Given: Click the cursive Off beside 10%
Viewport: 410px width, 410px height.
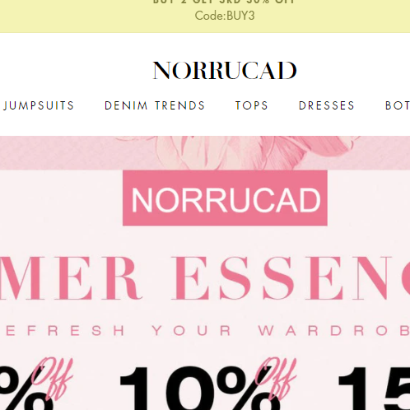Looking at the screenshot, I should pos(276,378).
